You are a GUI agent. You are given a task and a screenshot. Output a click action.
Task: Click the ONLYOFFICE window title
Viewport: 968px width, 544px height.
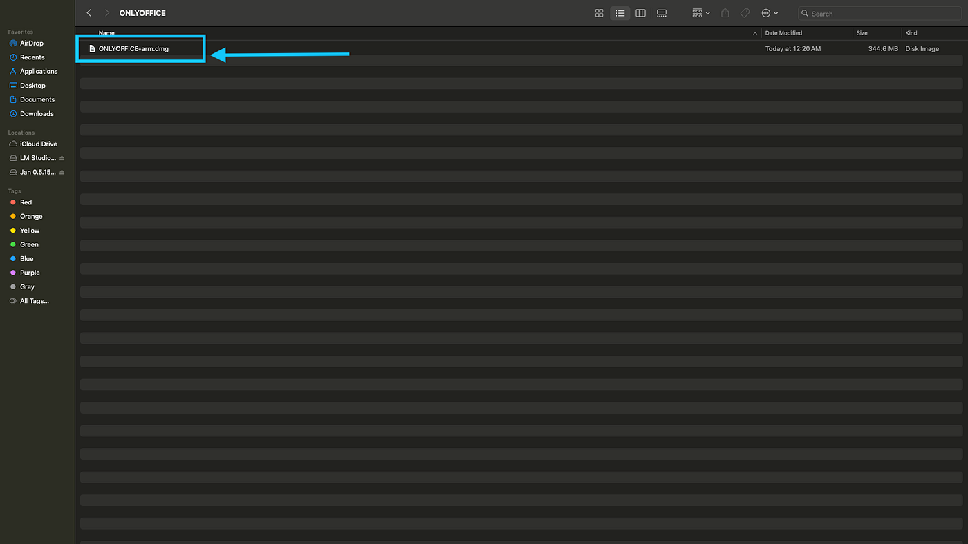142,13
